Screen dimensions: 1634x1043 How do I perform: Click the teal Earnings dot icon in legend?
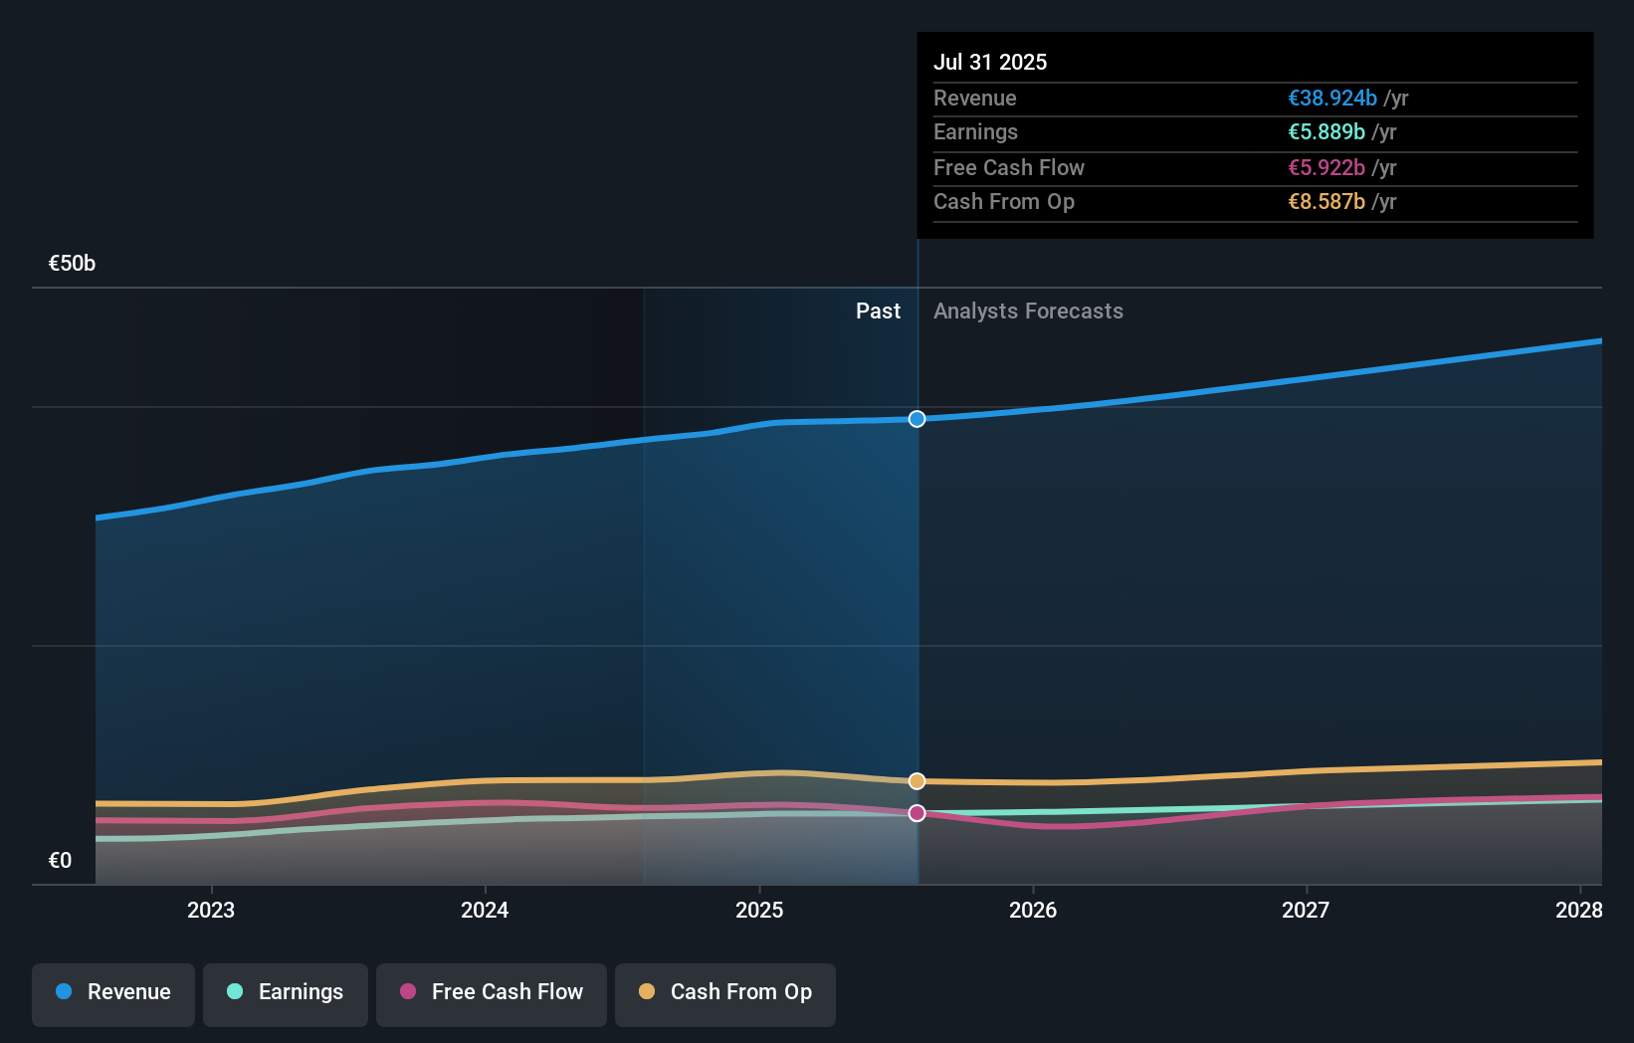pos(233,992)
